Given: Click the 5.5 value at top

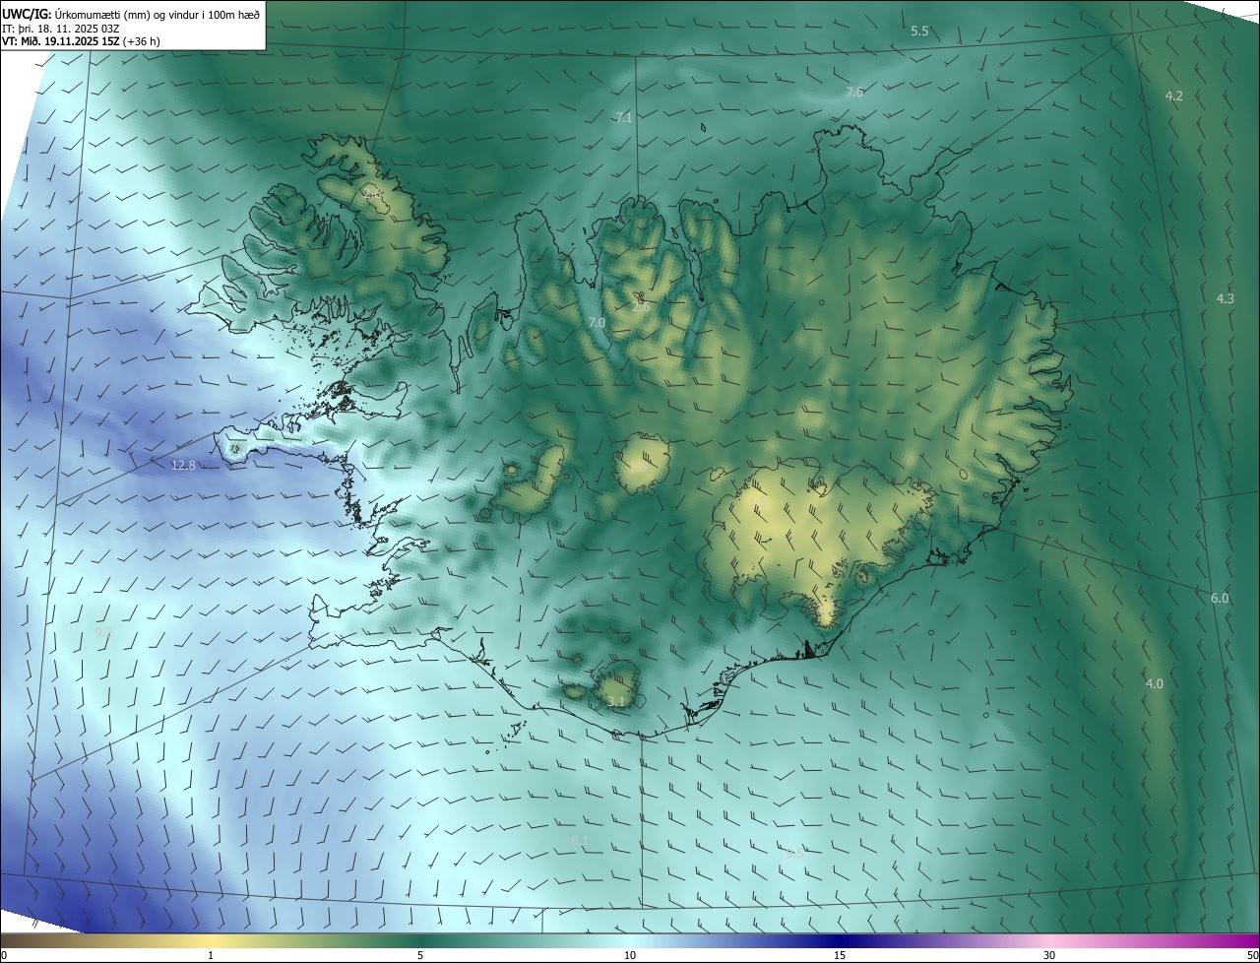Looking at the screenshot, I should 919,31.
